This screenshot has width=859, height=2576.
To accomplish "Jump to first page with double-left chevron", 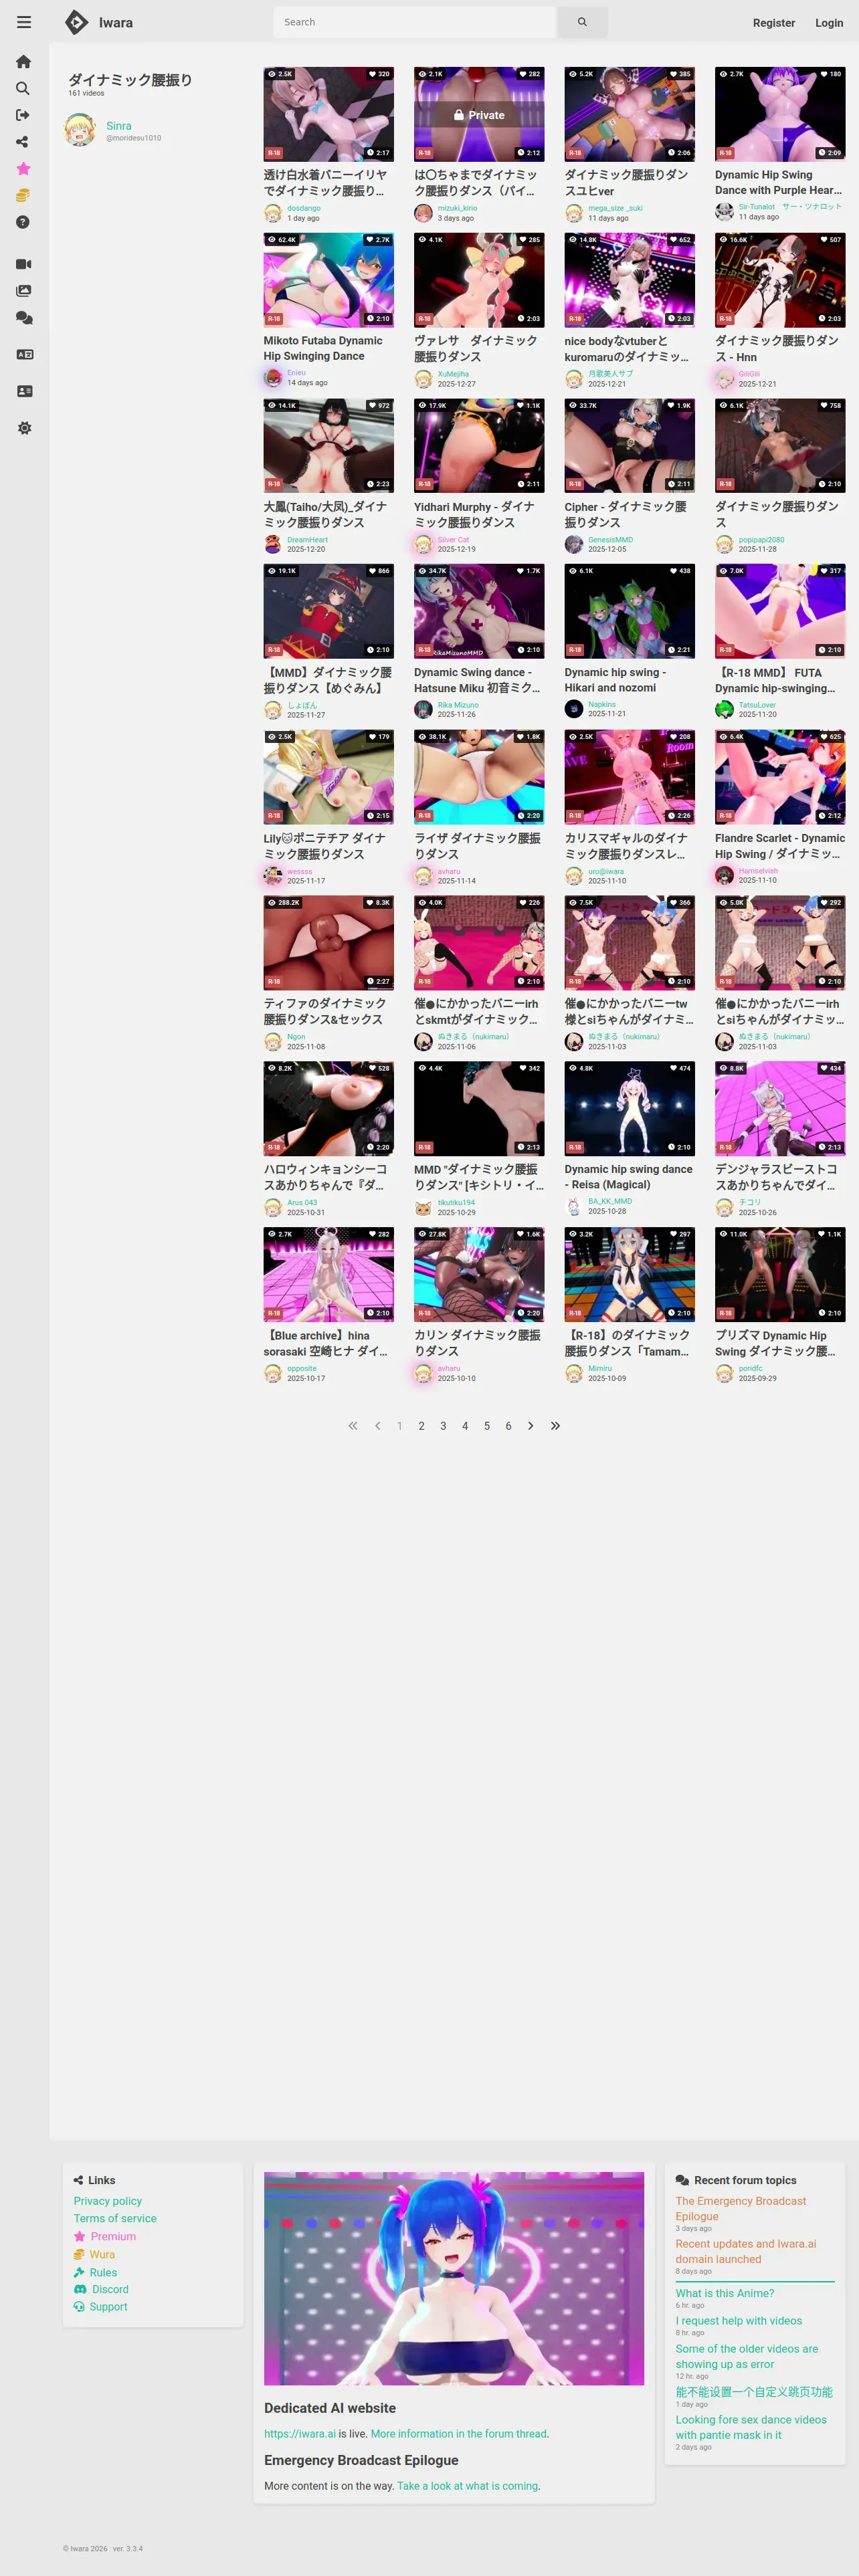I will tap(353, 1426).
